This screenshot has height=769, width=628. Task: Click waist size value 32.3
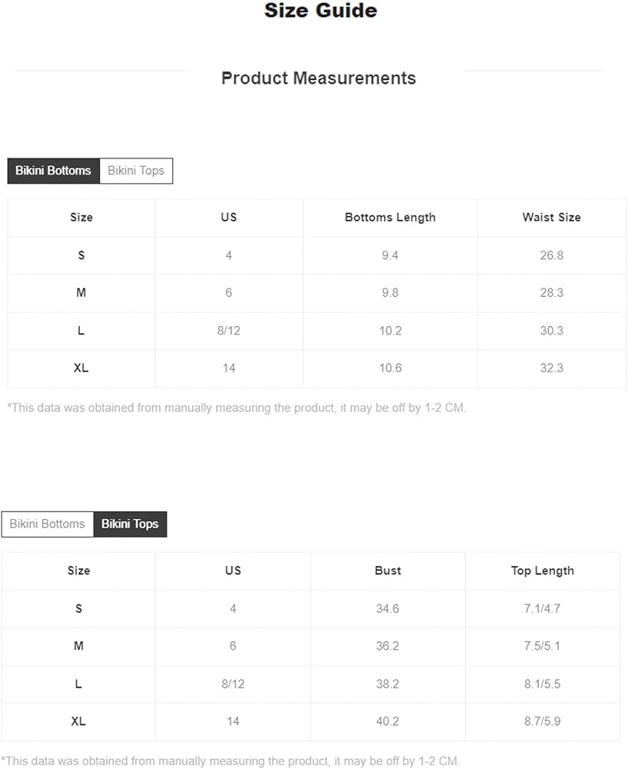point(552,368)
